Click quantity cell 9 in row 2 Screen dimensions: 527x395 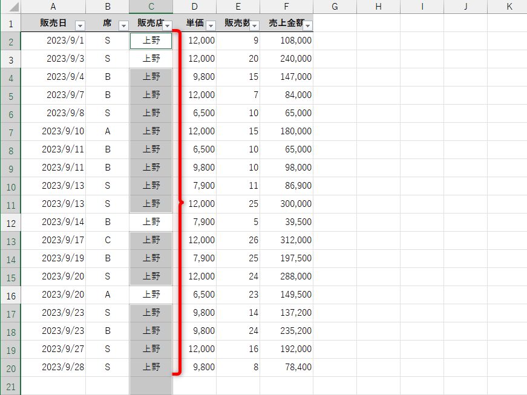[x=238, y=41]
